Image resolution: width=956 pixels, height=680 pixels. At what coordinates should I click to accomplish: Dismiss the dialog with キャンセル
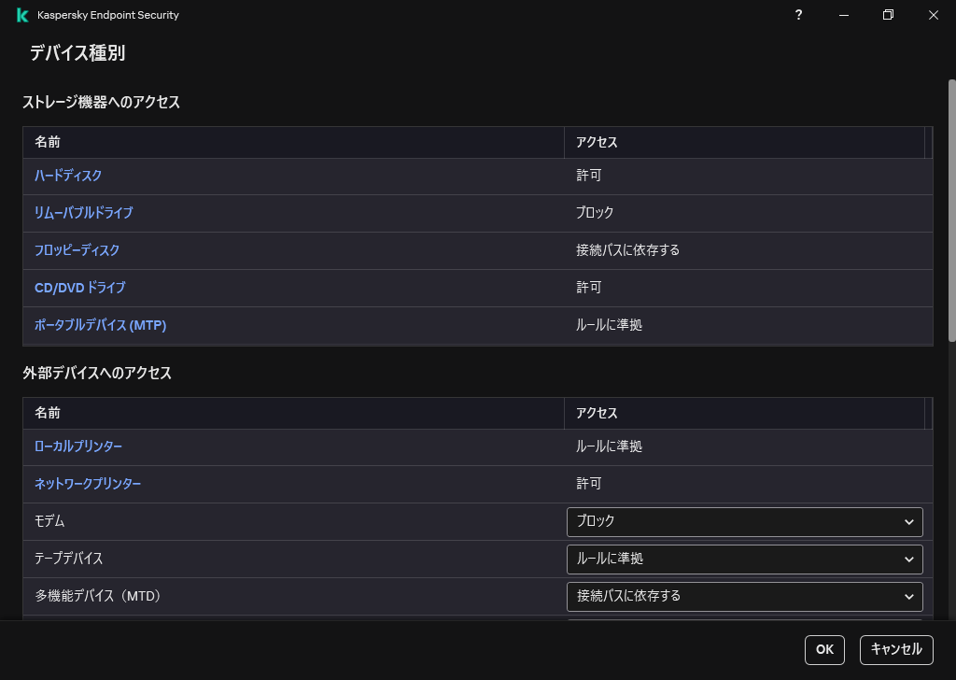click(x=895, y=650)
